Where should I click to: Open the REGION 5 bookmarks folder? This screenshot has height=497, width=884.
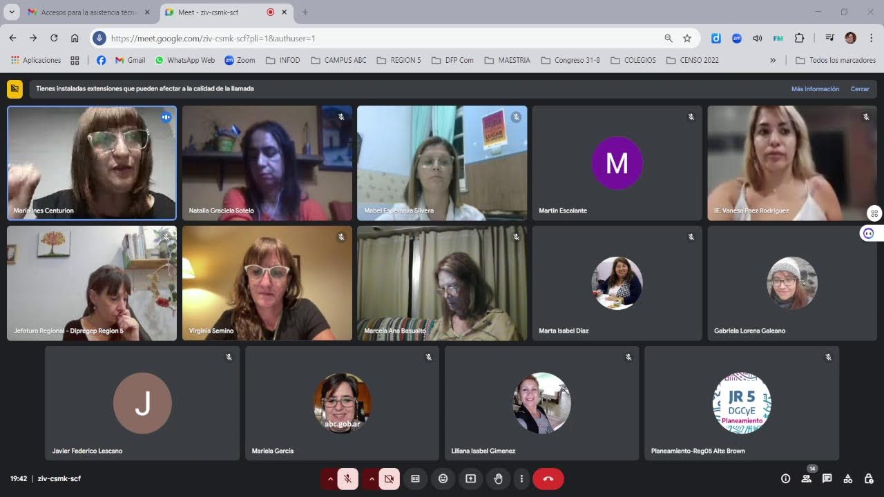[x=398, y=60]
